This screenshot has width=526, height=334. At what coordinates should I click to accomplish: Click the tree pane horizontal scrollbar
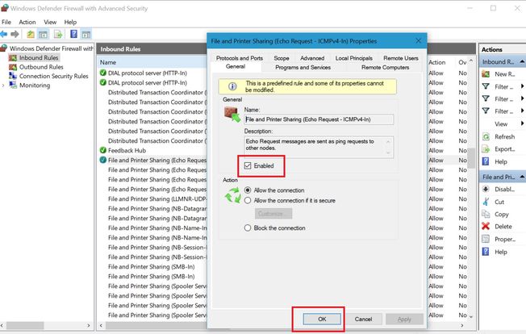[x=47, y=325]
